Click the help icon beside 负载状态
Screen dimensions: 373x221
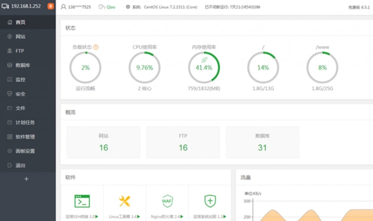click(96, 47)
